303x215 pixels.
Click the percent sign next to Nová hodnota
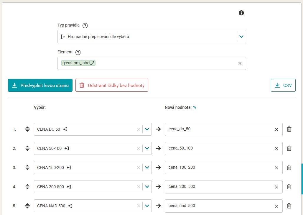[x=195, y=108]
